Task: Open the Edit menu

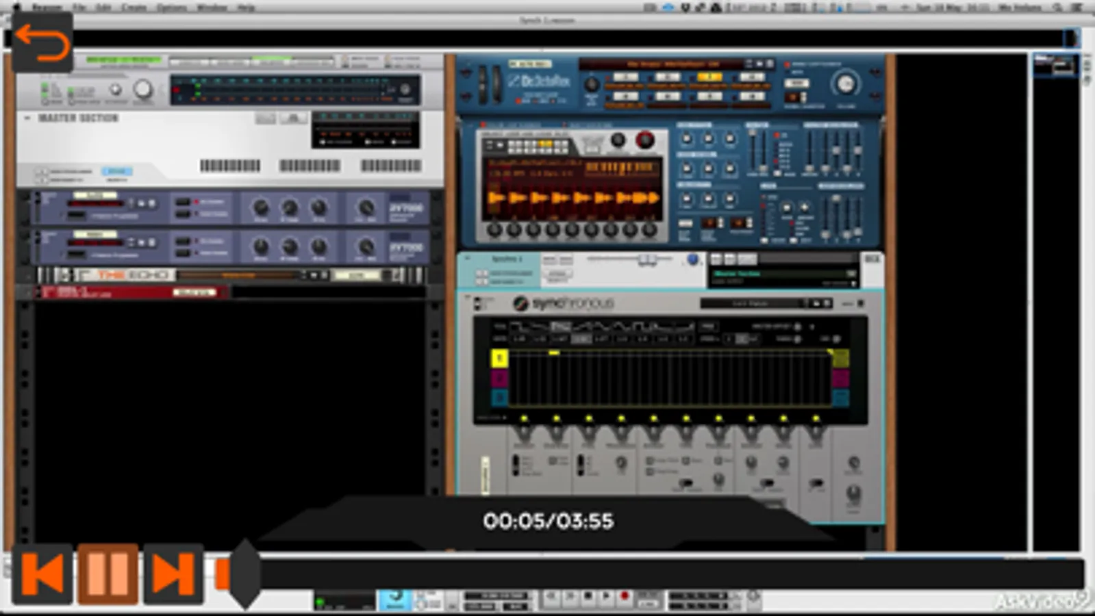Action: pyautogui.click(x=103, y=8)
